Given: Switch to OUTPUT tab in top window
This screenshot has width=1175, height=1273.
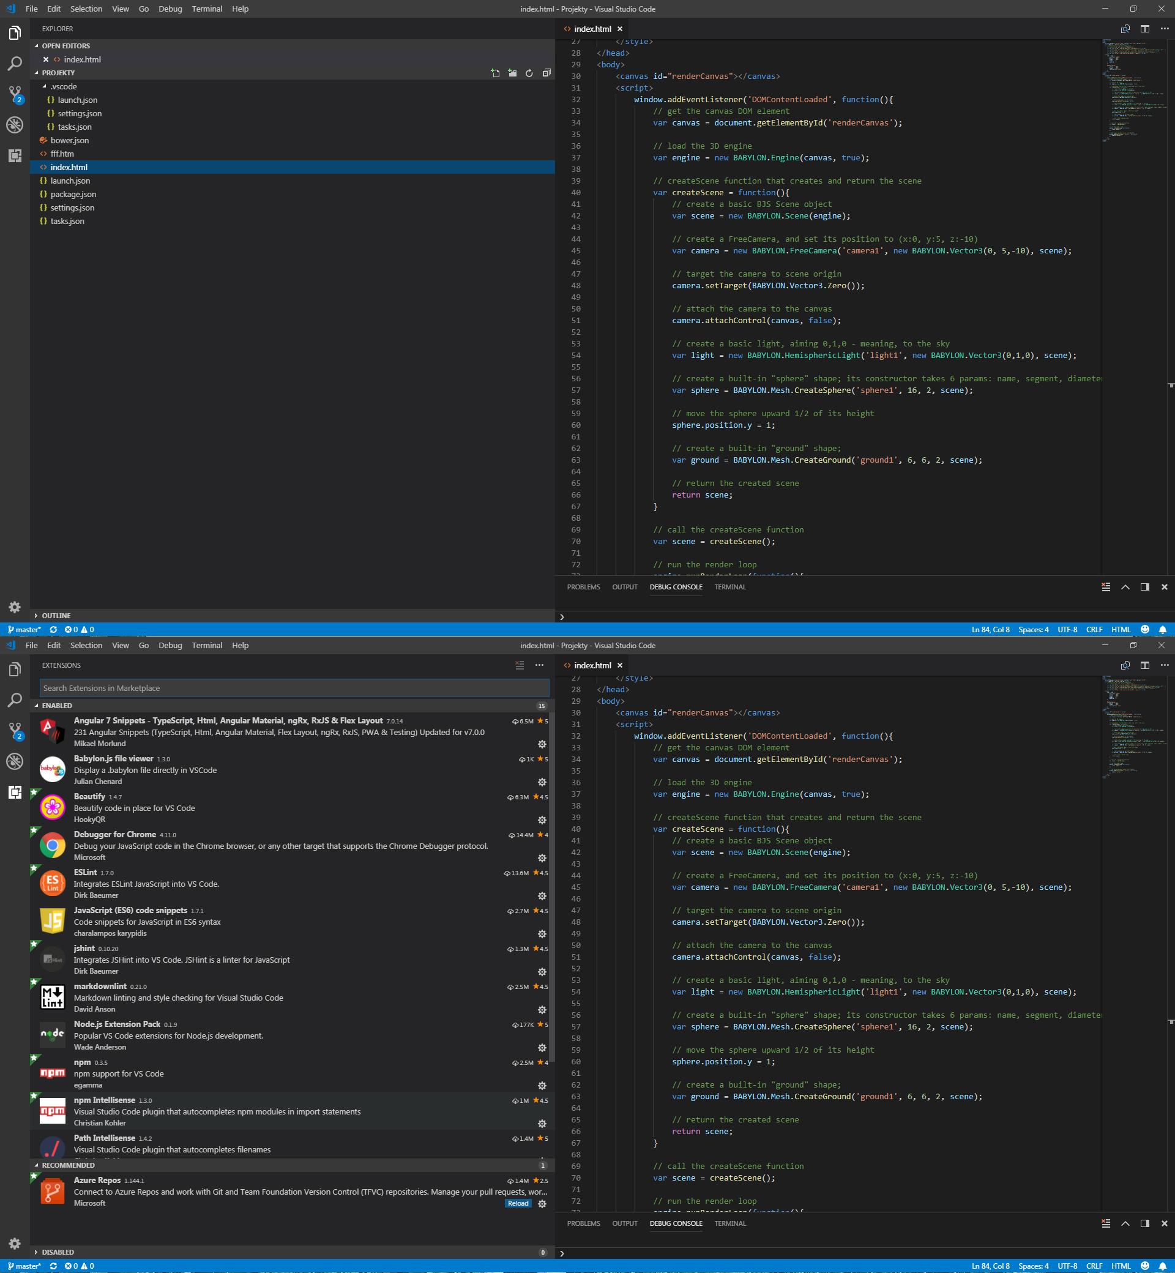Looking at the screenshot, I should [624, 587].
